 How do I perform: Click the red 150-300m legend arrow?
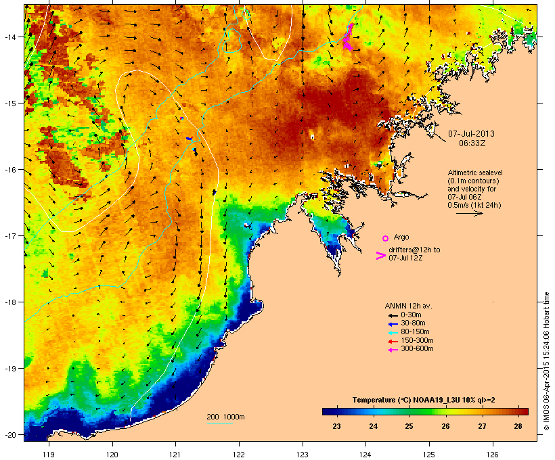click(393, 341)
